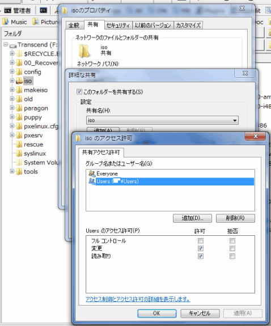The height and width of the screenshot is (326, 271).
Task: Click the キャンセル button
Action: pos(200,314)
